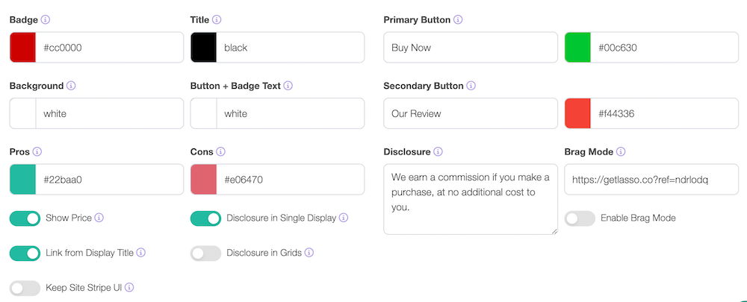Click the Disclosure in Grids label
Image resolution: width=747 pixels, height=302 pixels.
coord(264,253)
